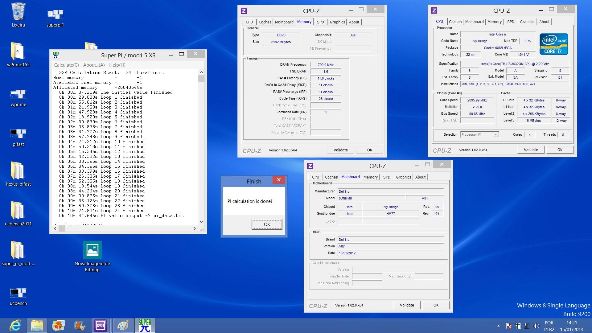
Task: Open the Lixeira recycle bin icon
Action: tap(18, 15)
